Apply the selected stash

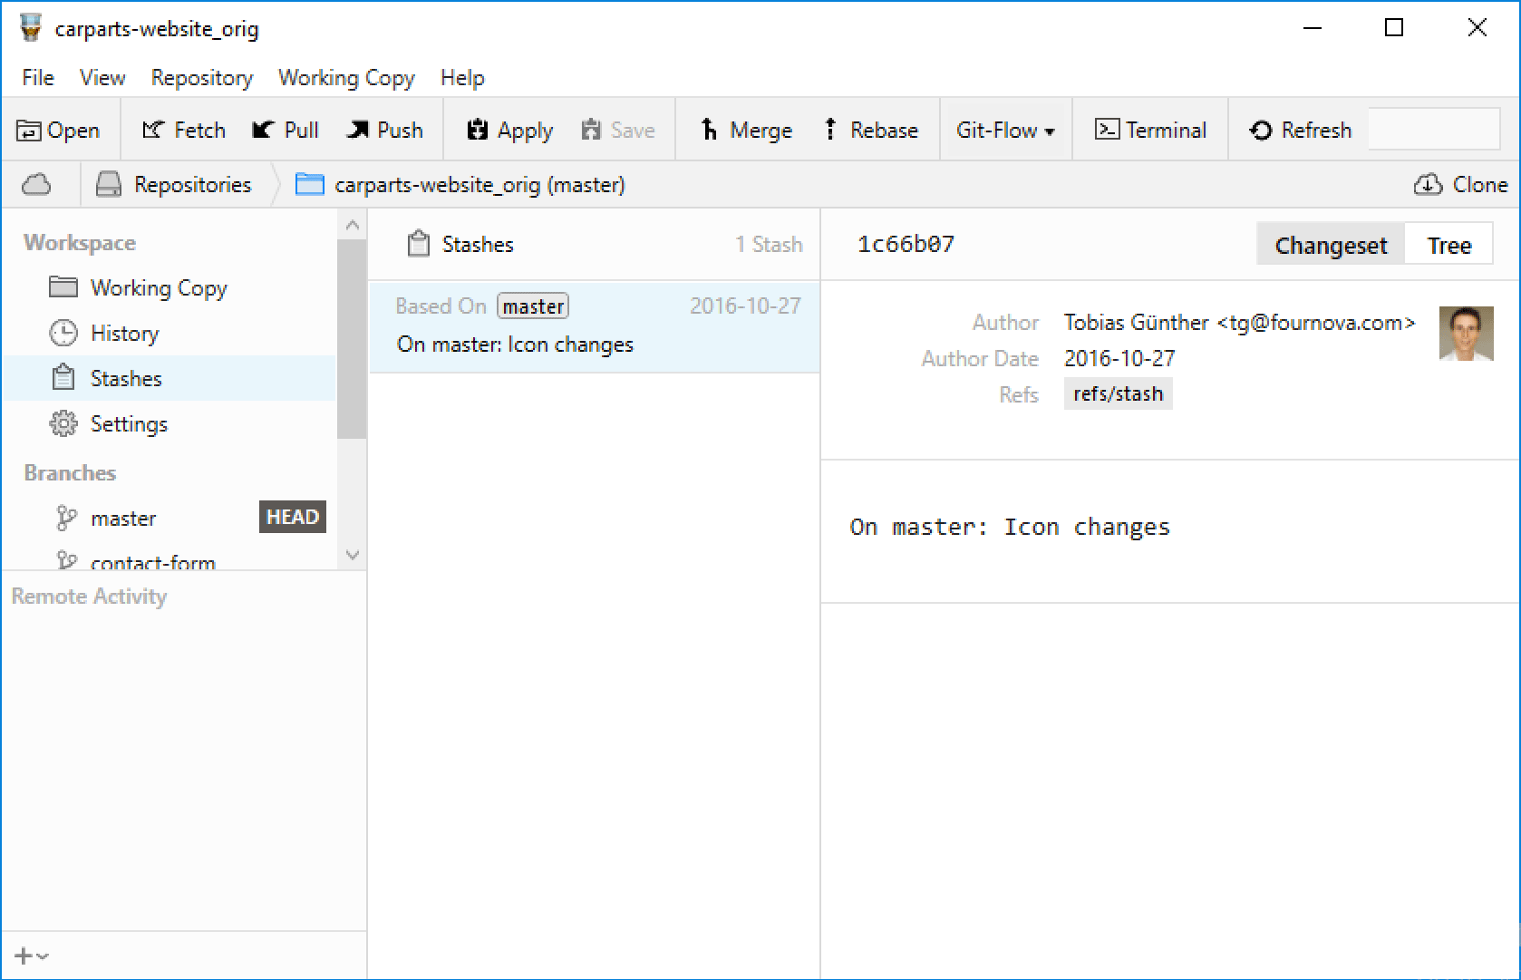click(507, 130)
